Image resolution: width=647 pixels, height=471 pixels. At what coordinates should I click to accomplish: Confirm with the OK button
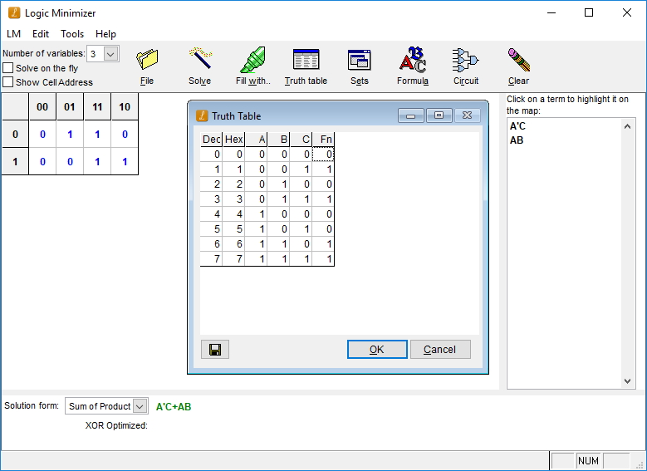[x=377, y=350]
